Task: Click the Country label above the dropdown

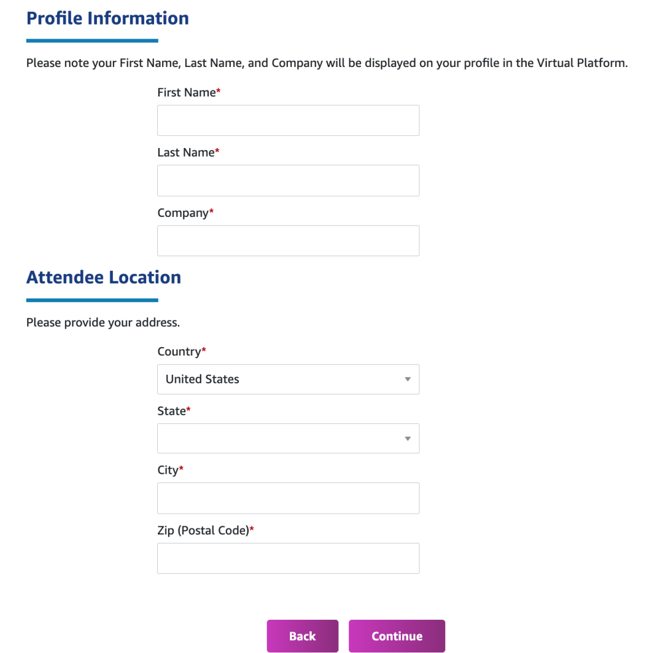Action: point(179,351)
